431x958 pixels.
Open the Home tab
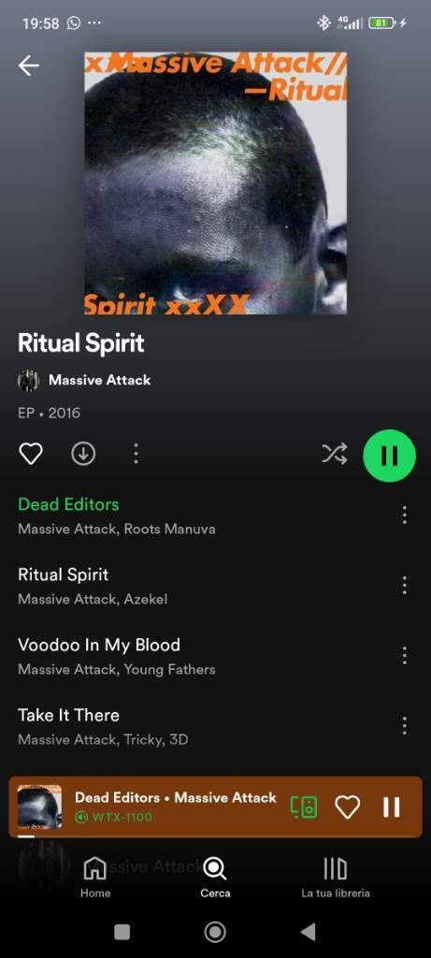95,878
